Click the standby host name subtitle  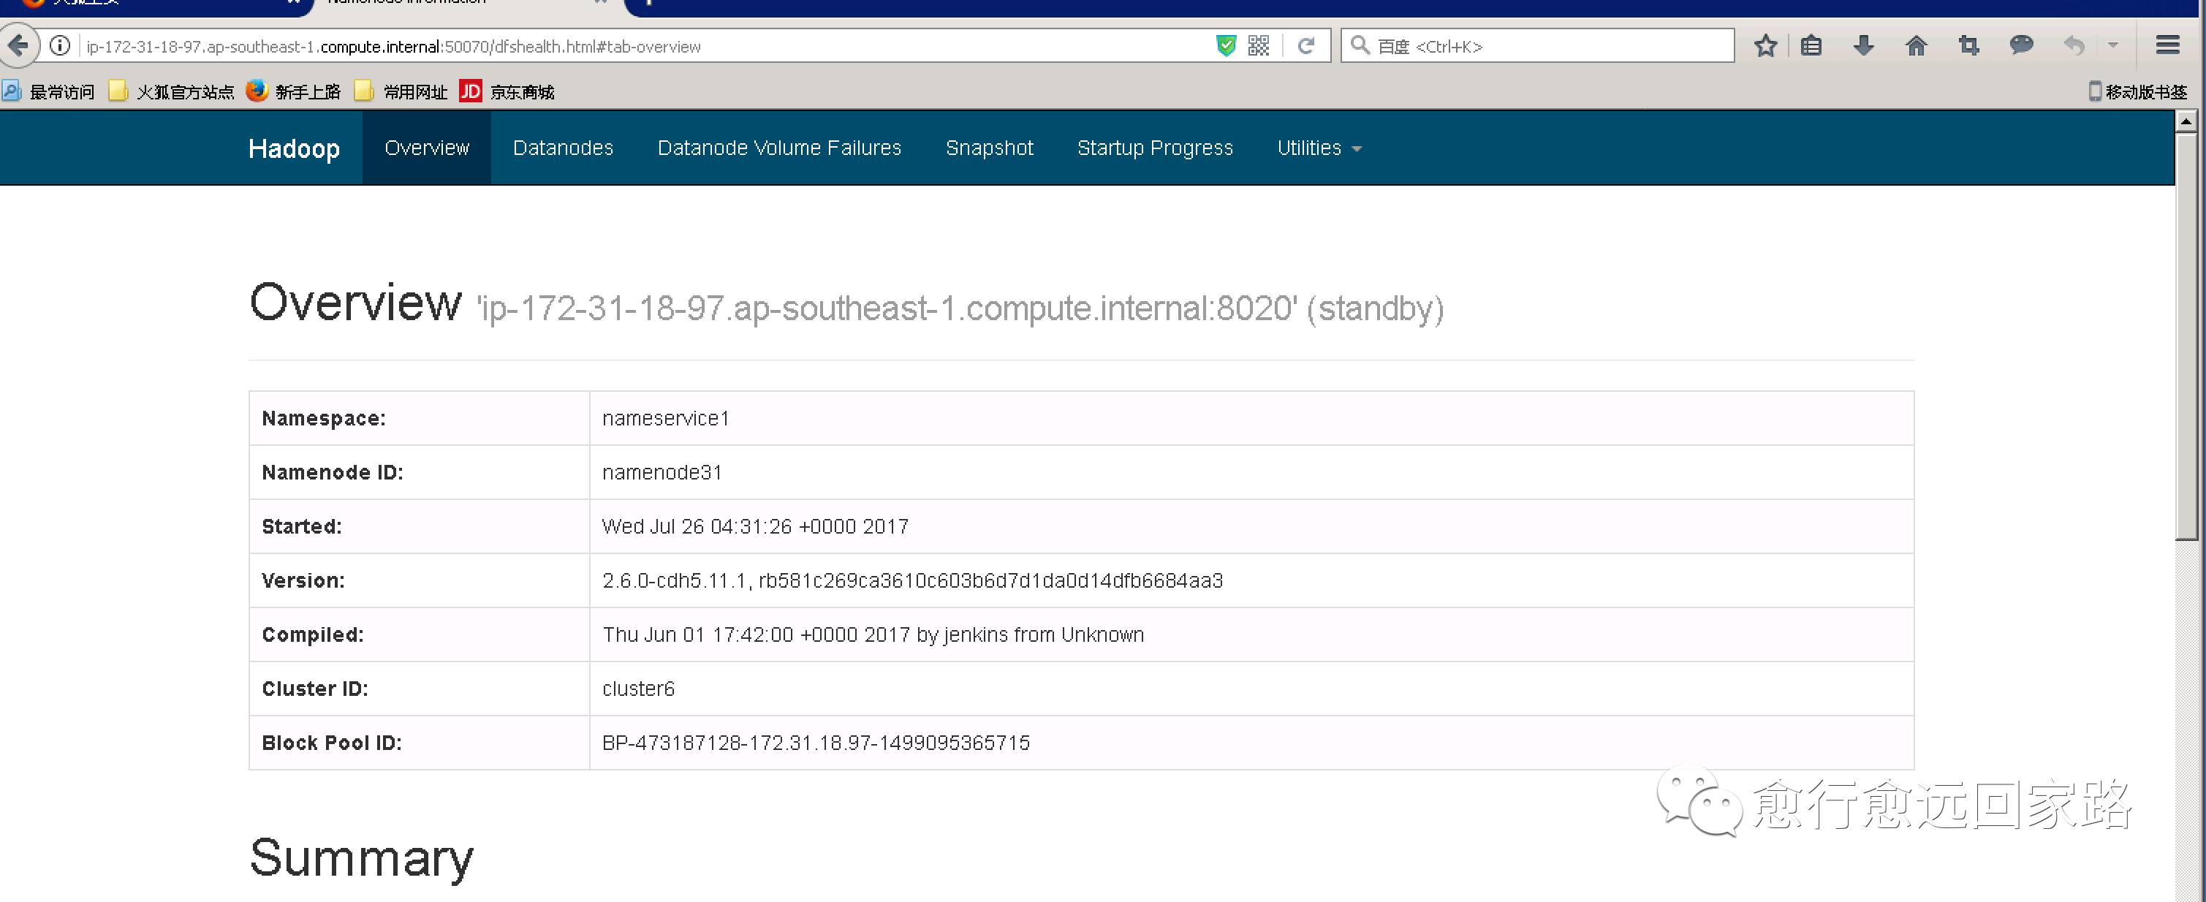point(960,308)
